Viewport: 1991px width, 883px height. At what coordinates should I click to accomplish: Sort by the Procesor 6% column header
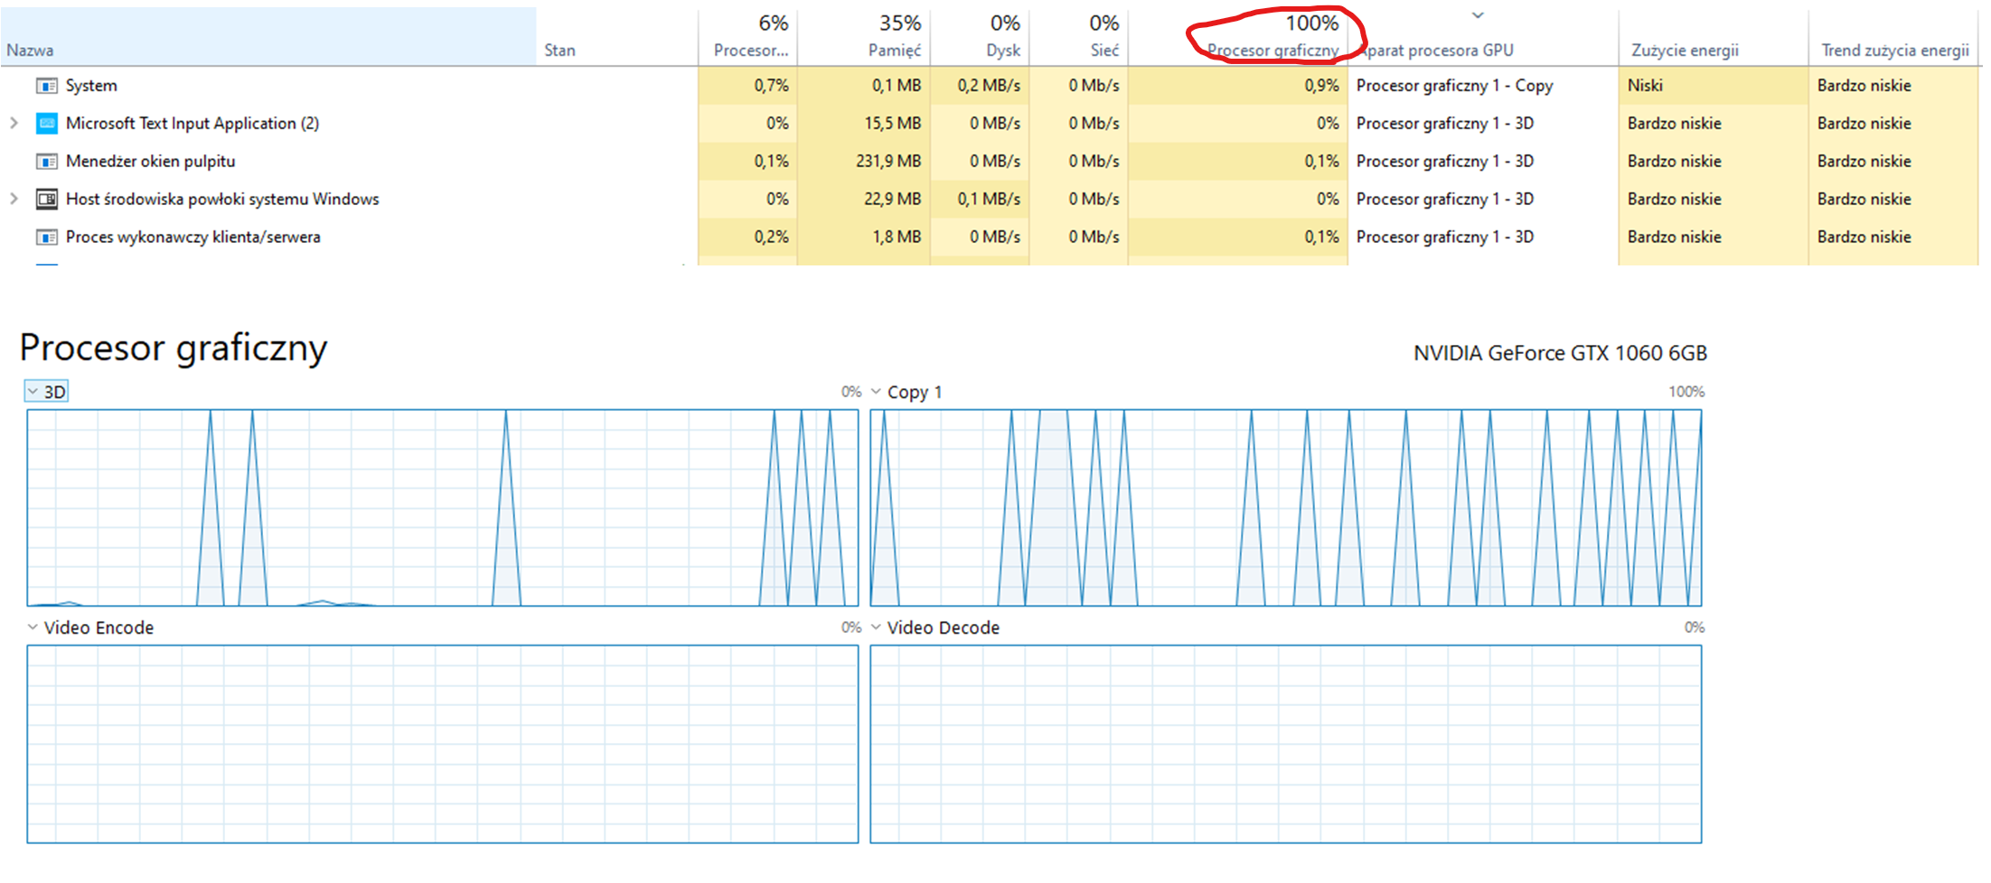point(748,36)
